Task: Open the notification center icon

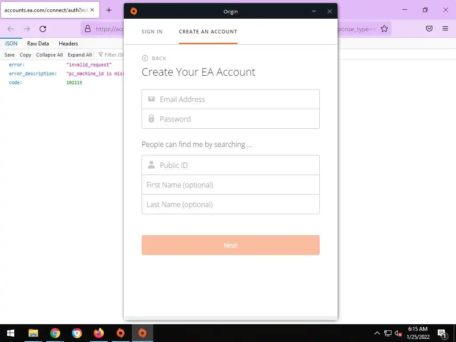Action: click(442, 333)
